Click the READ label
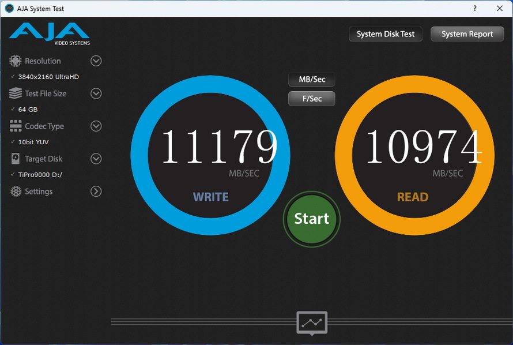 413,197
